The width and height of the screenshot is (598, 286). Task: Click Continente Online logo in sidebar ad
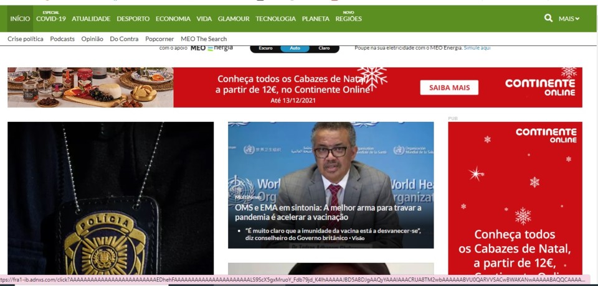point(546,136)
